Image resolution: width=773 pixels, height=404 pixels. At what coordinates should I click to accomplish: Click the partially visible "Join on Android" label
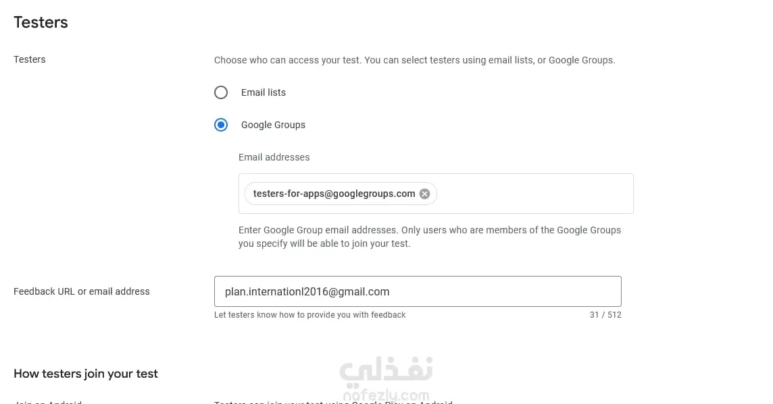(47, 402)
